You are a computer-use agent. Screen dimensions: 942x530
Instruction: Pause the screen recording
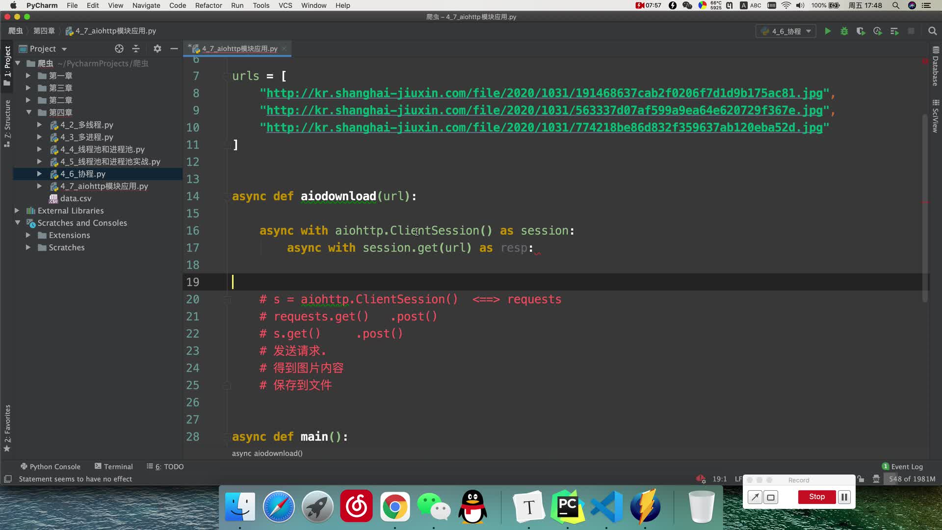pyautogui.click(x=844, y=497)
